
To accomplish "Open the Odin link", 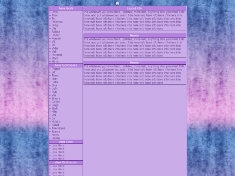I will click(x=55, y=12).
